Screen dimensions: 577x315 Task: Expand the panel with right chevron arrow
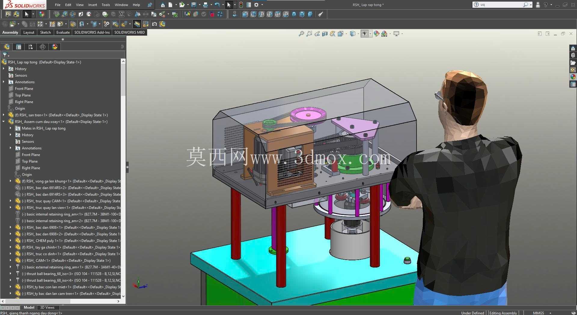click(122, 47)
